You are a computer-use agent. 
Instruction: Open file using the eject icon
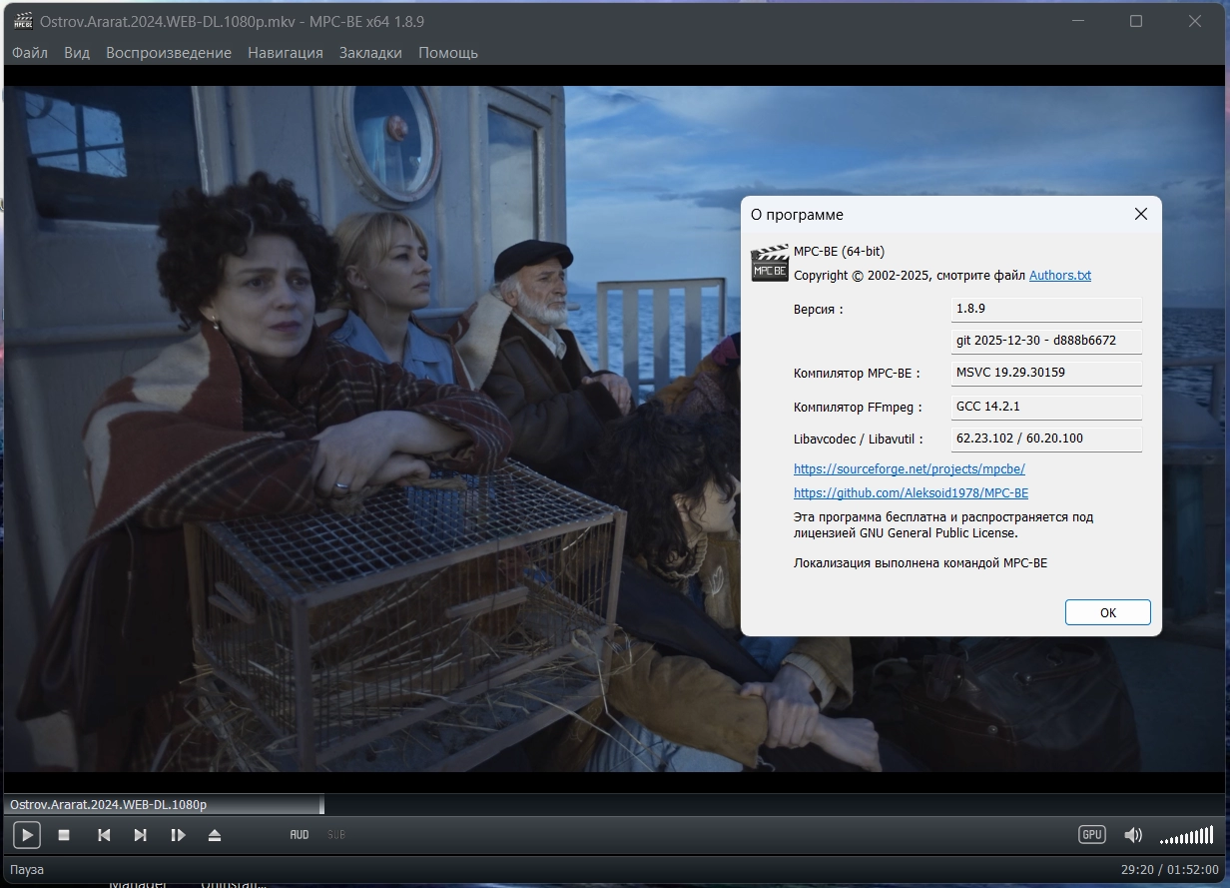[x=215, y=835]
